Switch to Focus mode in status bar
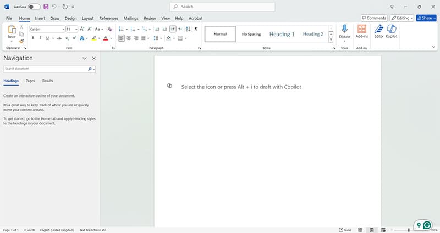 click(x=345, y=230)
